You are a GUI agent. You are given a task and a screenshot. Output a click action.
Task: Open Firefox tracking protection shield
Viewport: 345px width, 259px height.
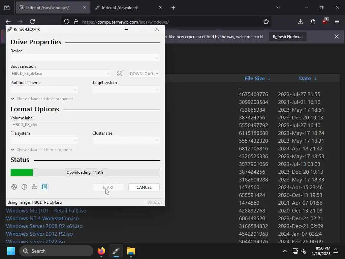(67, 22)
